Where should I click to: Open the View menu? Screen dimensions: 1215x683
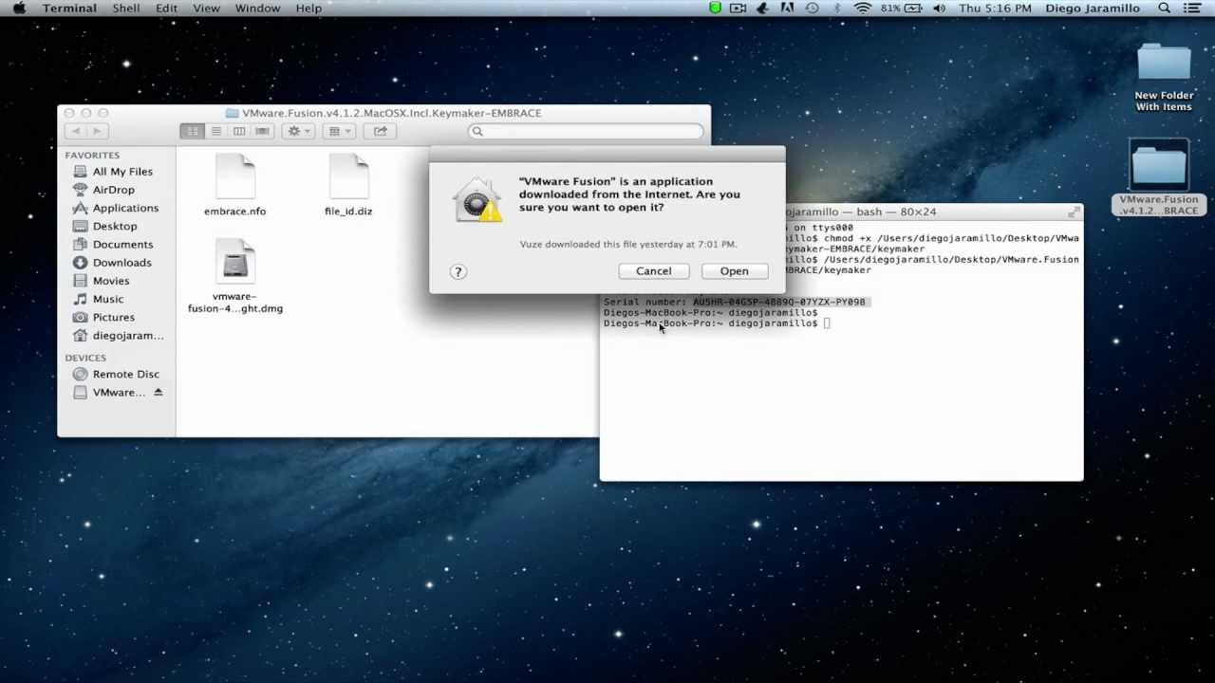coord(205,9)
